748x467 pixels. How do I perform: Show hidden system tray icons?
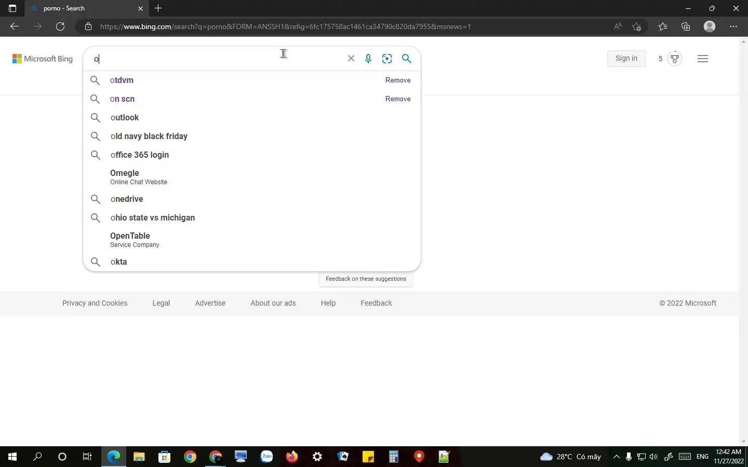616,457
